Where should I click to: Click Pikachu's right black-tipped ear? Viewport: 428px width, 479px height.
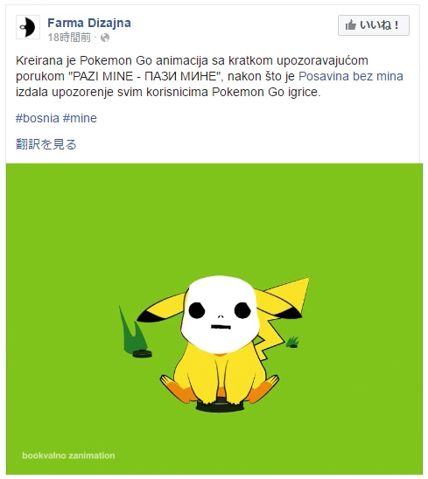pos(283,299)
